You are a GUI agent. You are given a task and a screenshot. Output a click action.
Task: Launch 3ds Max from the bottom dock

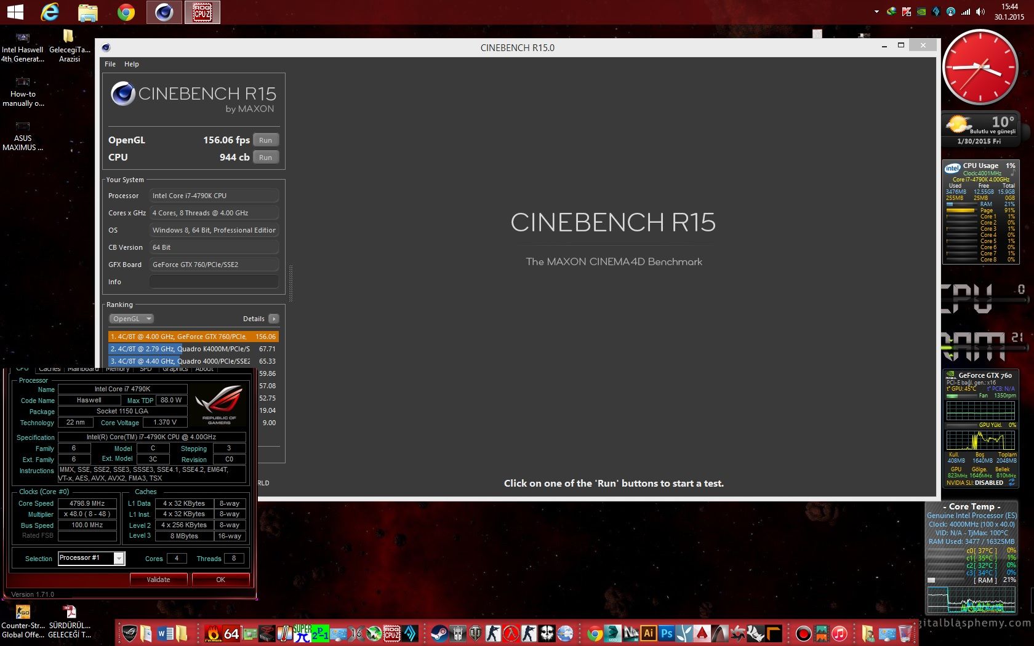point(612,633)
